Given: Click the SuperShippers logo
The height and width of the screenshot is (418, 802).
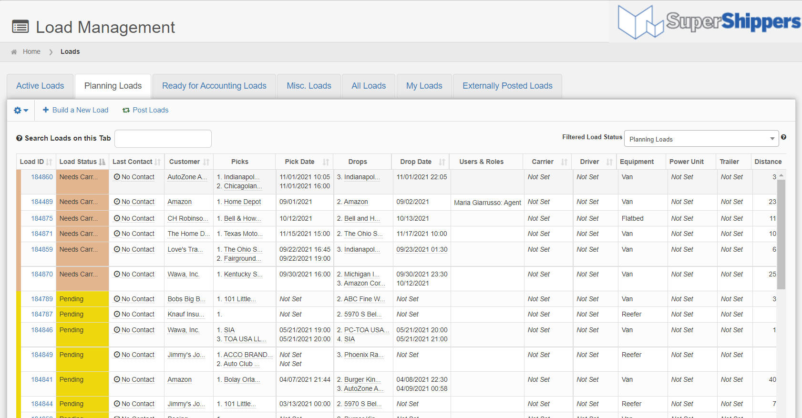Looking at the screenshot, I should pyautogui.click(x=708, y=22).
